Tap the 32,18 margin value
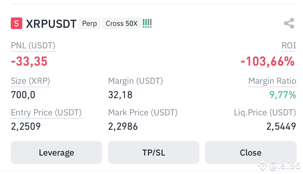Viewport: 303px width, 174px height. coord(120,95)
